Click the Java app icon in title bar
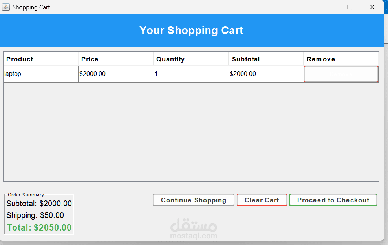Screen dimensions: 388x245 [x=6, y=7]
